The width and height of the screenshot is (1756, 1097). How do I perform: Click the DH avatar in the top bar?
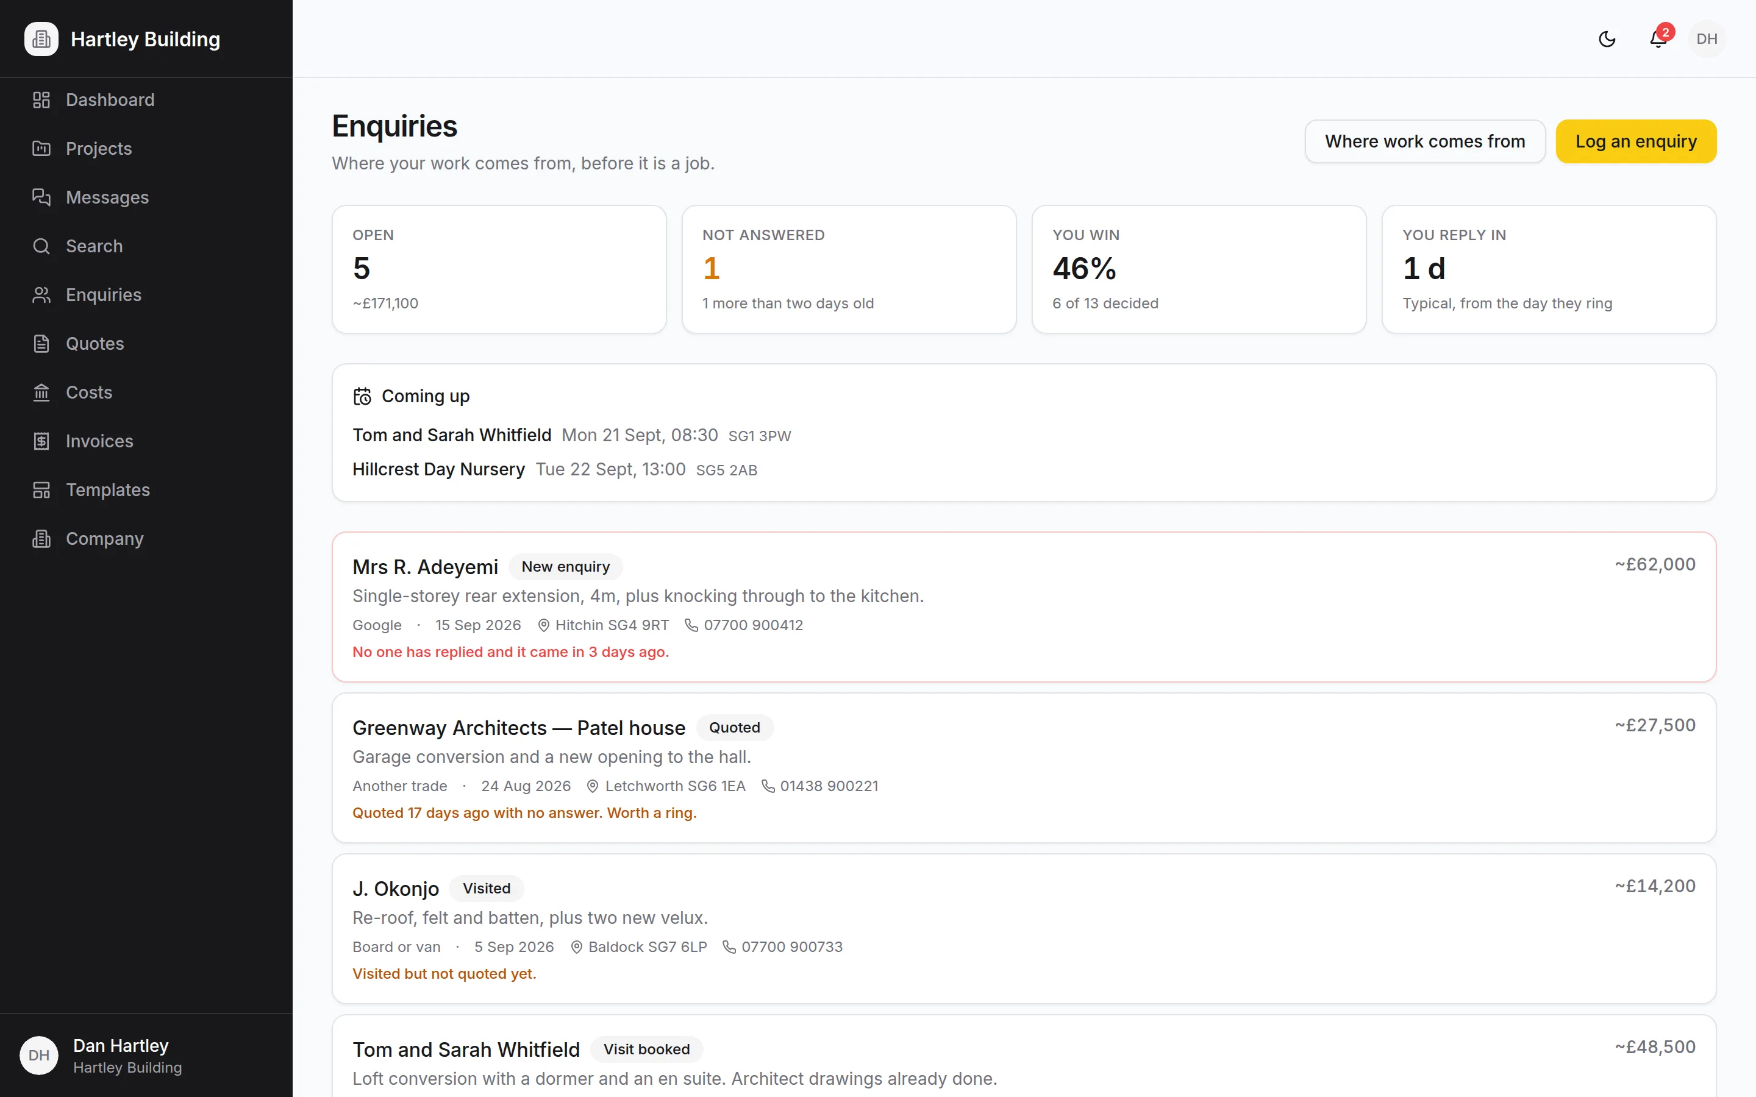click(x=1707, y=39)
